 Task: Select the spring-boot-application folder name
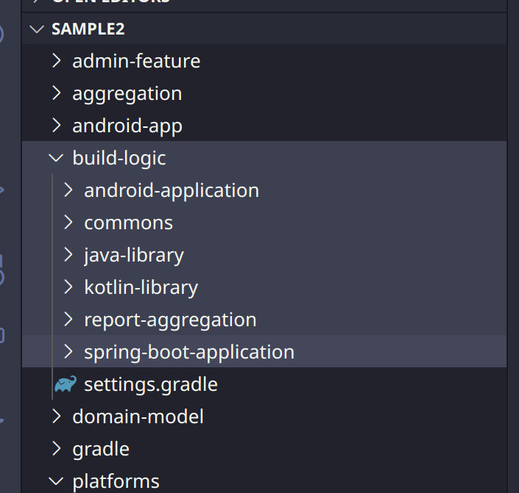click(189, 352)
